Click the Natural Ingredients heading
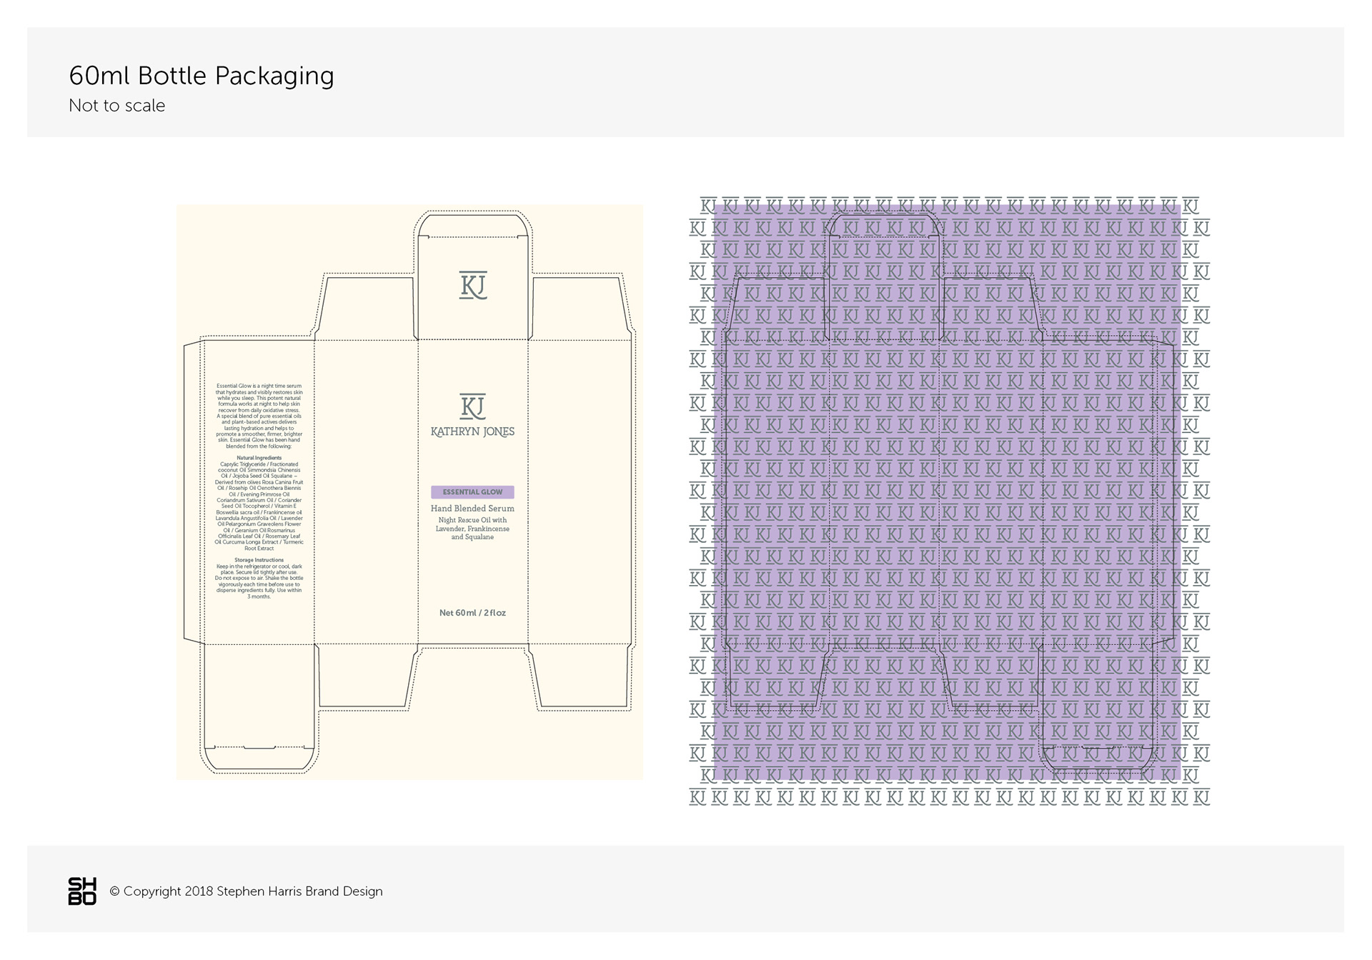The width and height of the screenshot is (1372, 960). coord(259,458)
